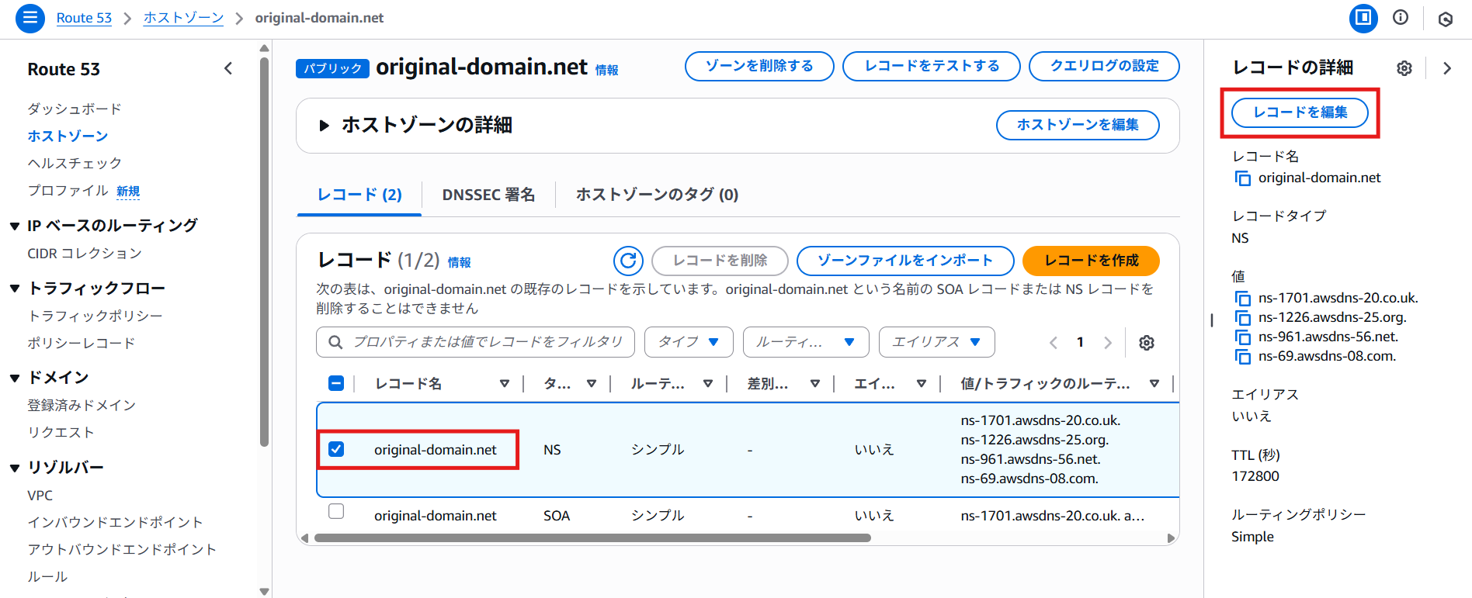Open 情報 link beside レコード heading
This screenshot has width=1472, height=598.
459,263
